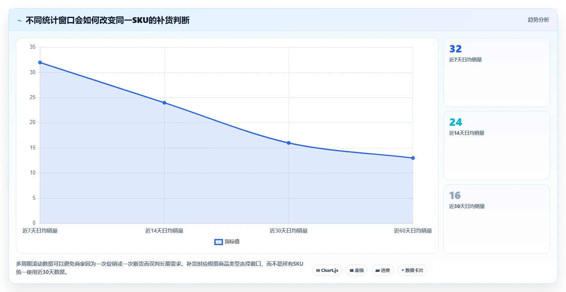Click the x-axis label 近60天日均销量
This screenshot has width=566, height=292.
pos(413,231)
